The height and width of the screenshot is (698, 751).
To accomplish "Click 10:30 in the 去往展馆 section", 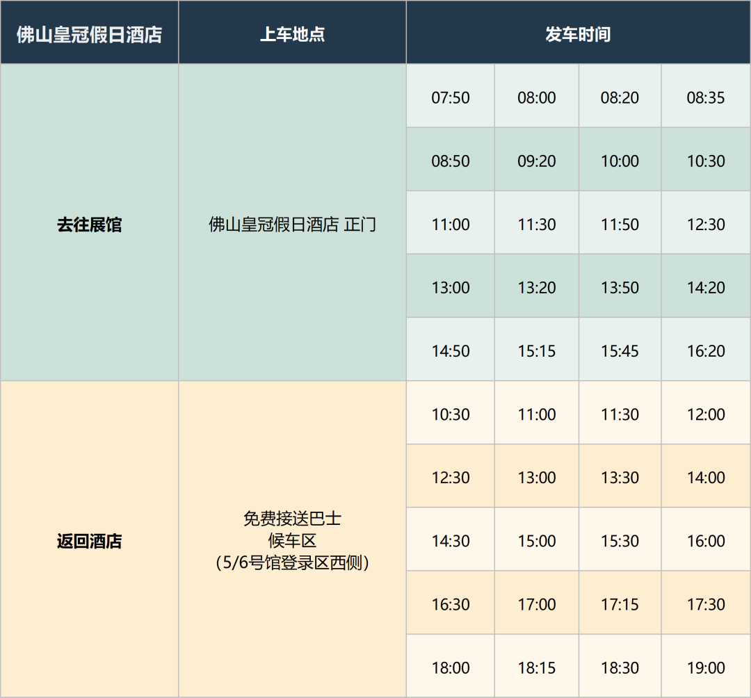I will (x=706, y=159).
